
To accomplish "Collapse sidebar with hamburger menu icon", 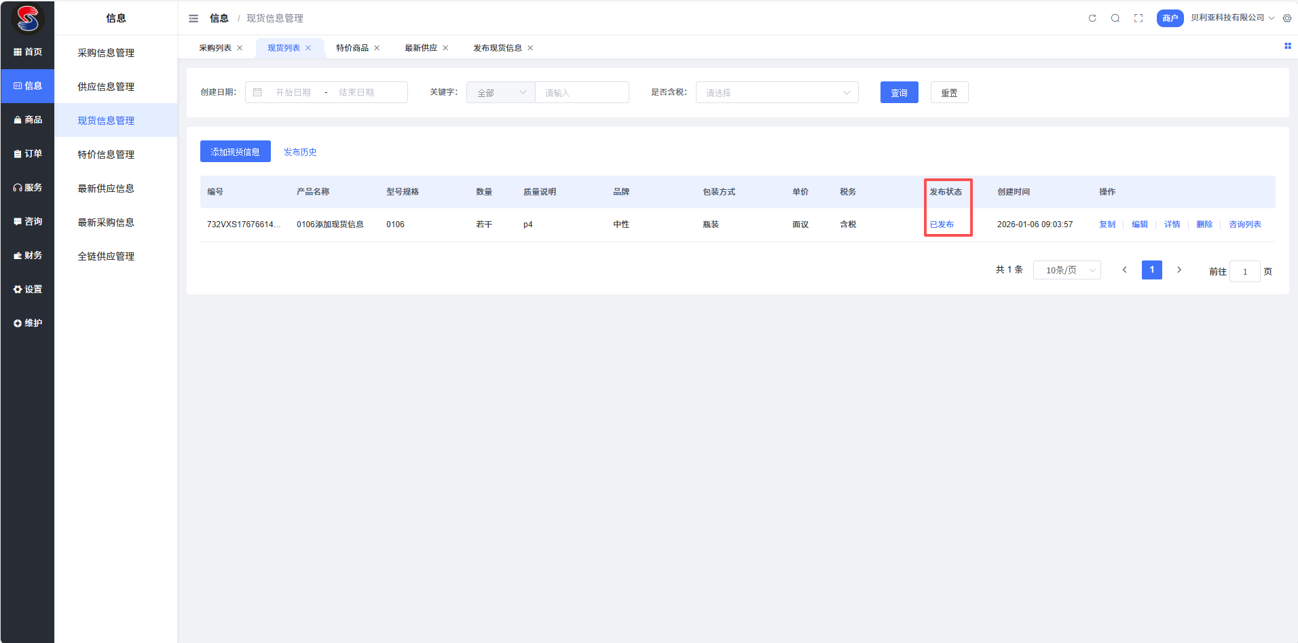I will [193, 18].
